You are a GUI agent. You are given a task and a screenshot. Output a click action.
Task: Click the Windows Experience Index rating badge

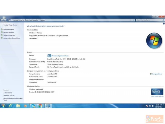click(49, 56)
